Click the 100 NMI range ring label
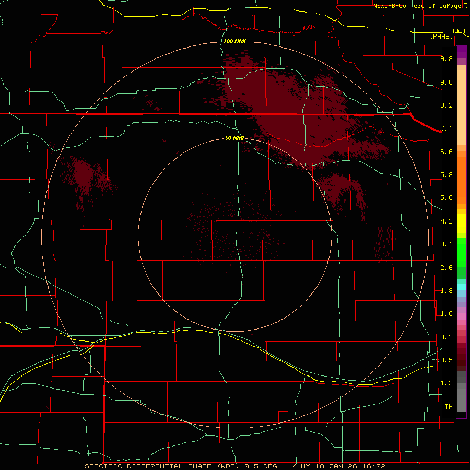 (234, 41)
